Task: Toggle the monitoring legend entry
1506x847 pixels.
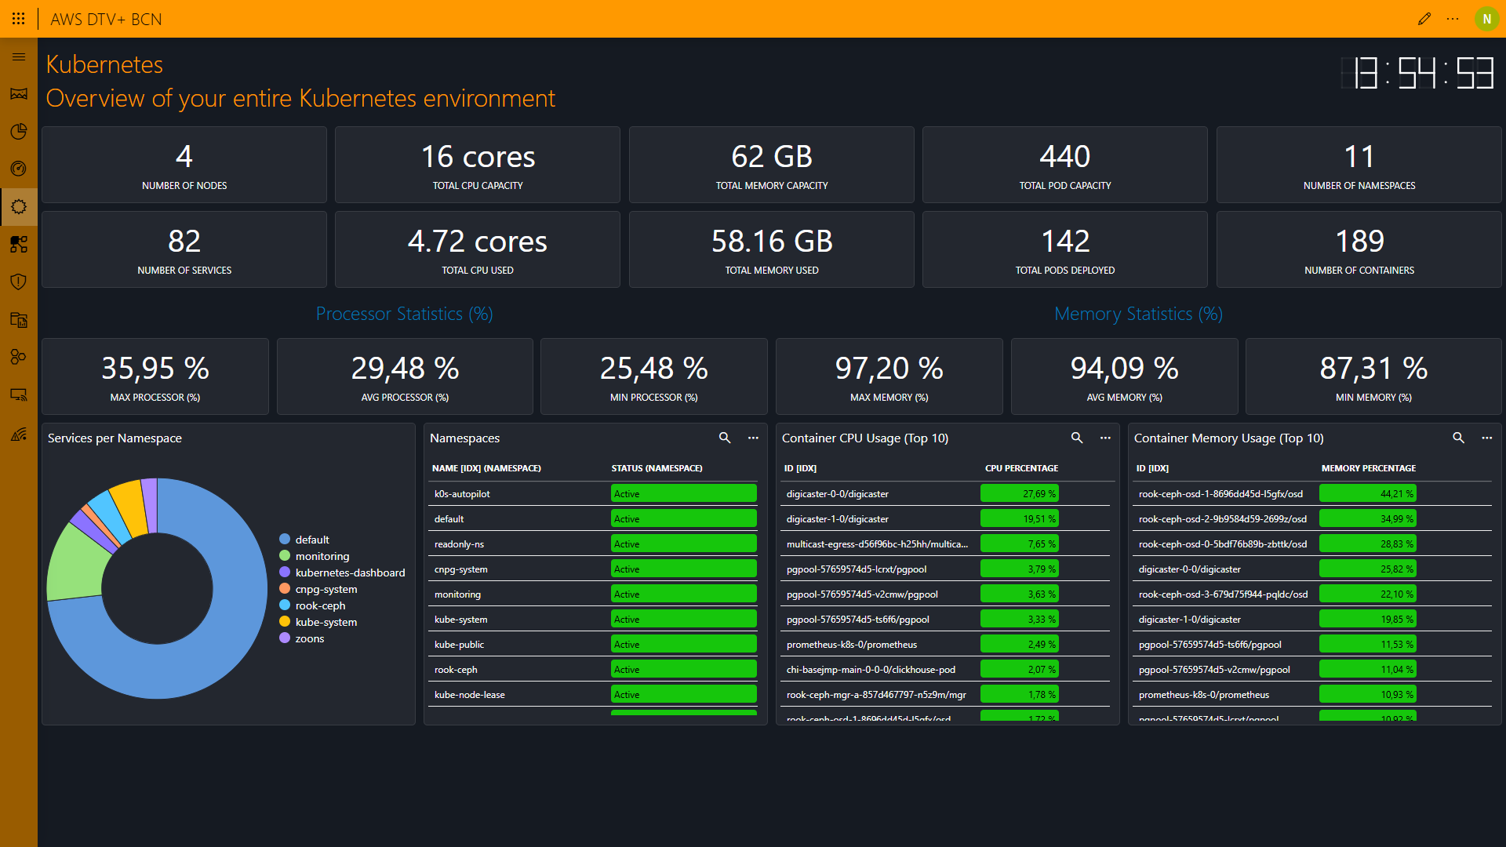Action: pos(322,556)
